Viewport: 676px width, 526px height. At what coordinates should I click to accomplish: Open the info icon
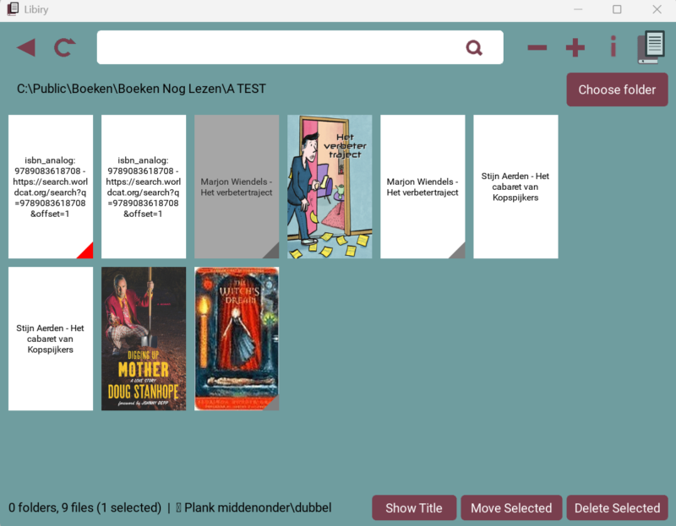coord(613,47)
